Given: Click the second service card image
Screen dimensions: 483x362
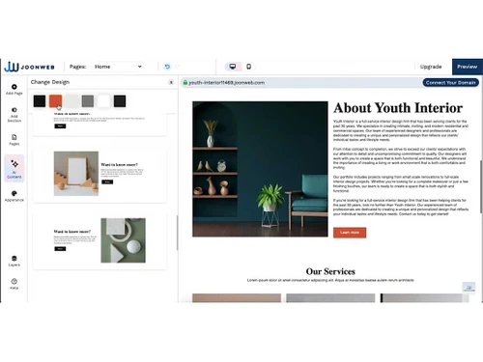Looking at the screenshot, I should point(330,298).
